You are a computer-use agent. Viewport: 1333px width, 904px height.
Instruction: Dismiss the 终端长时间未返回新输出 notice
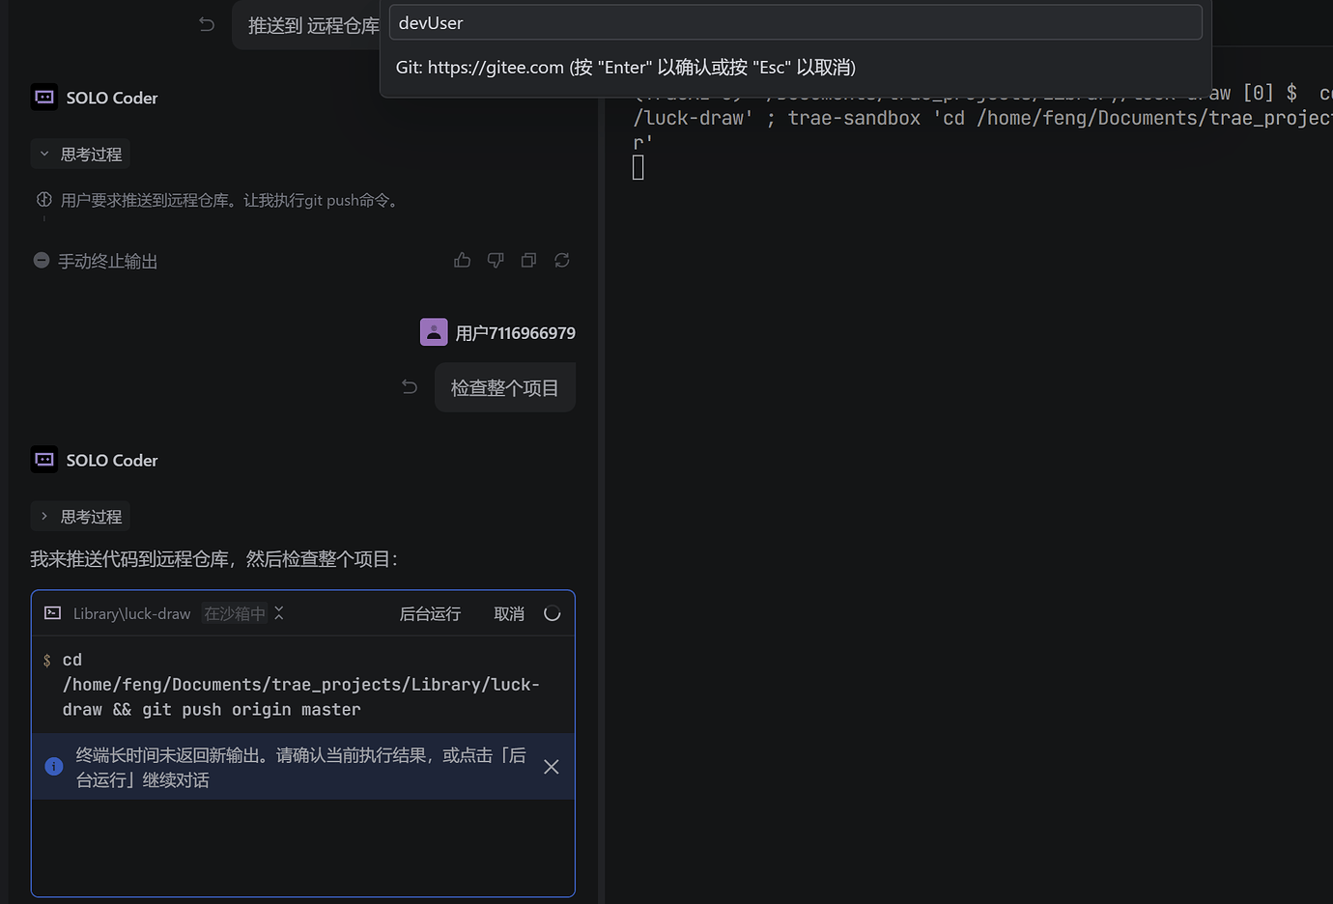[x=552, y=767]
